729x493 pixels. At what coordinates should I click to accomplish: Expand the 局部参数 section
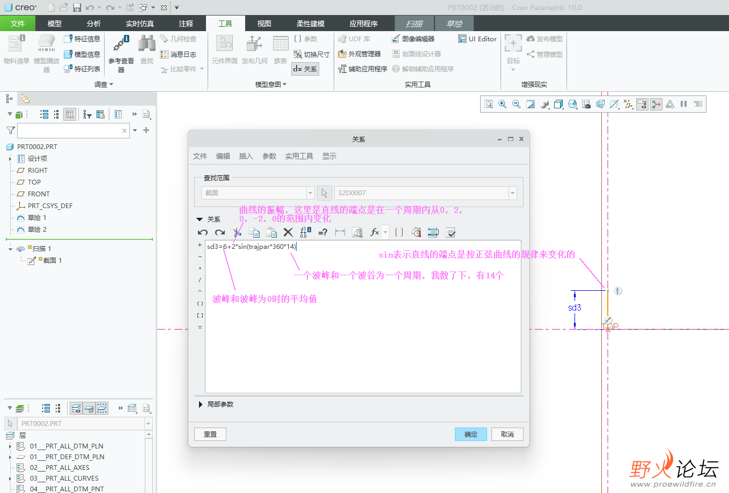tap(201, 404)
